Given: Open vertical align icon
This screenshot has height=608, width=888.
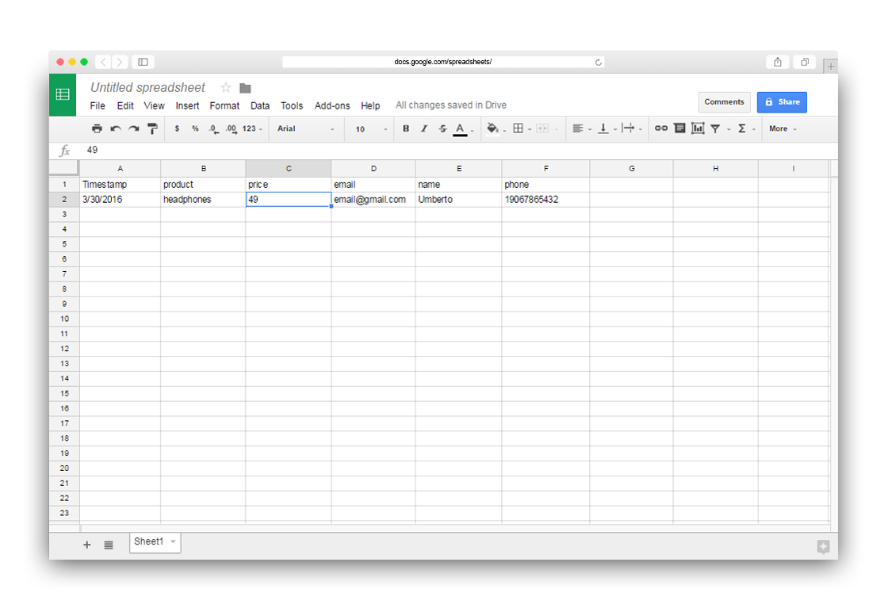Looking at the screenshot, I should click(x=603, y=128).
